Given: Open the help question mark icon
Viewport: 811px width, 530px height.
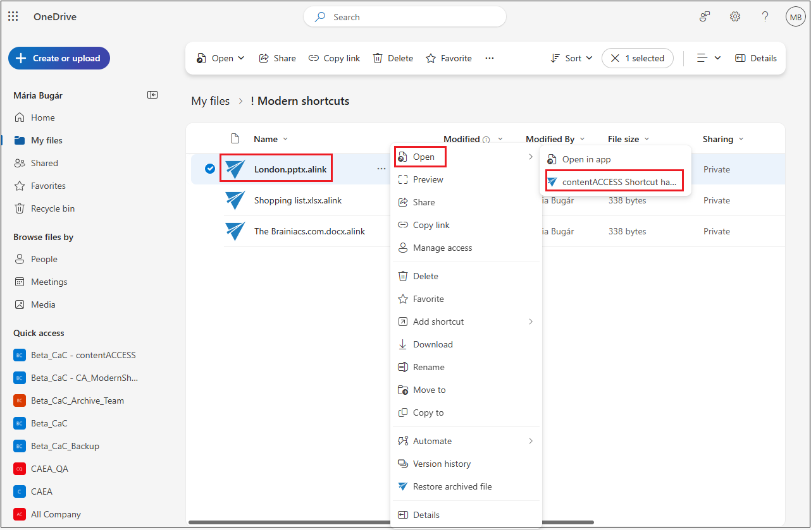Looking at the screenshot, I should [x=765, y=17].
